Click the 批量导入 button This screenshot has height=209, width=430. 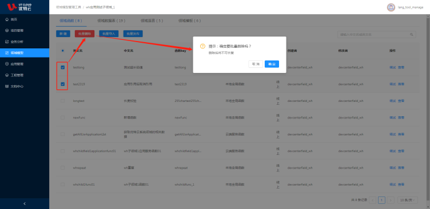pyautogui.click(x=109, y=34)
